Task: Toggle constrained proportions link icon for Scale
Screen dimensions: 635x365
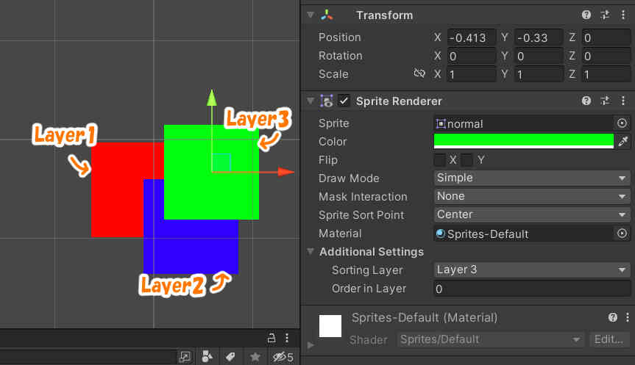Action: [x=419, y=73]
